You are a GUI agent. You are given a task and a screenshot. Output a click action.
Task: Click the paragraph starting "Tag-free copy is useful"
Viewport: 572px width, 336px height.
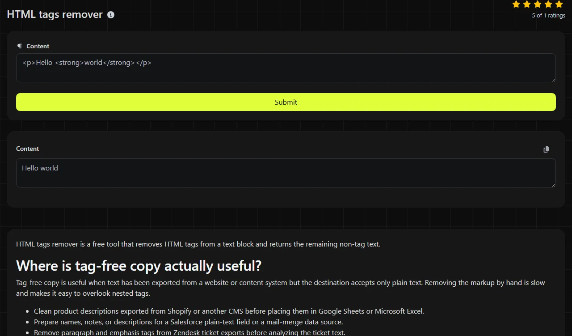281,288
